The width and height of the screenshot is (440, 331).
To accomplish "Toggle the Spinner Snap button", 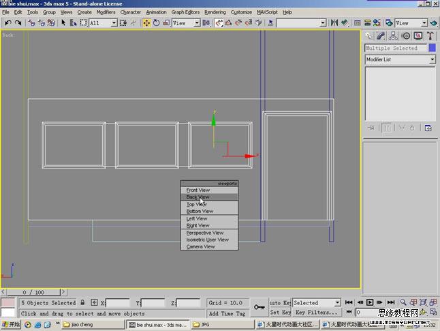I will [249, 23].
